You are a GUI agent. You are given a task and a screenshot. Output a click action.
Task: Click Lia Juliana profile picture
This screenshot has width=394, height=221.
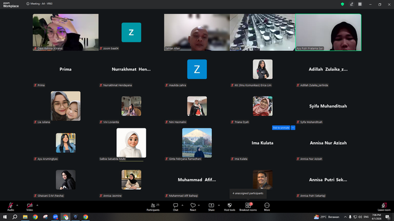coord(66,106)
